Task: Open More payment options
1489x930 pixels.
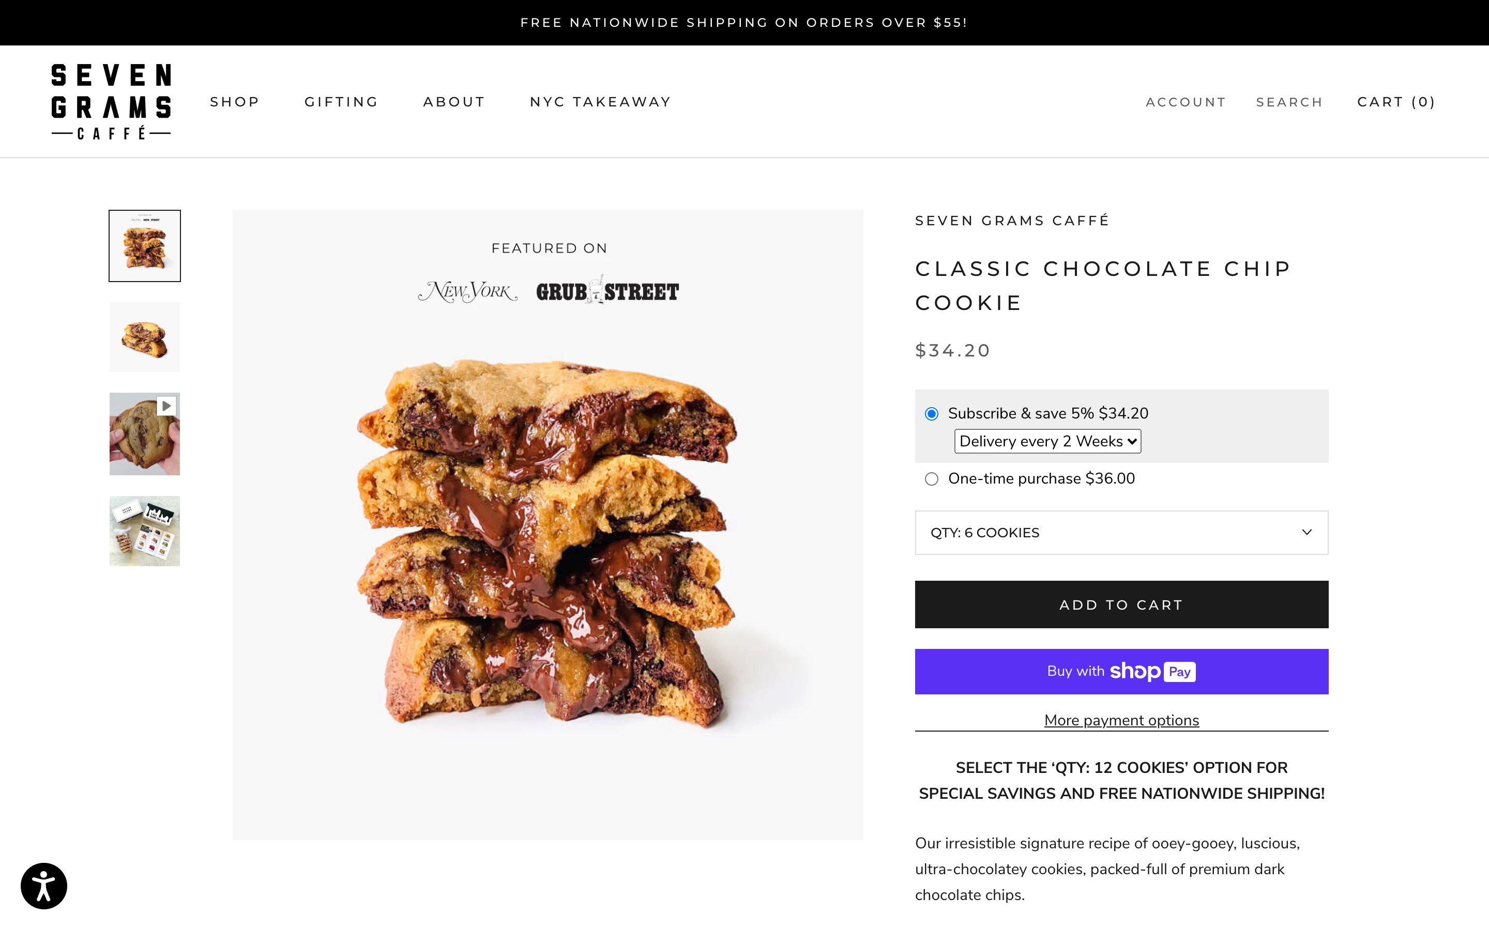Action: (1120, 720)
